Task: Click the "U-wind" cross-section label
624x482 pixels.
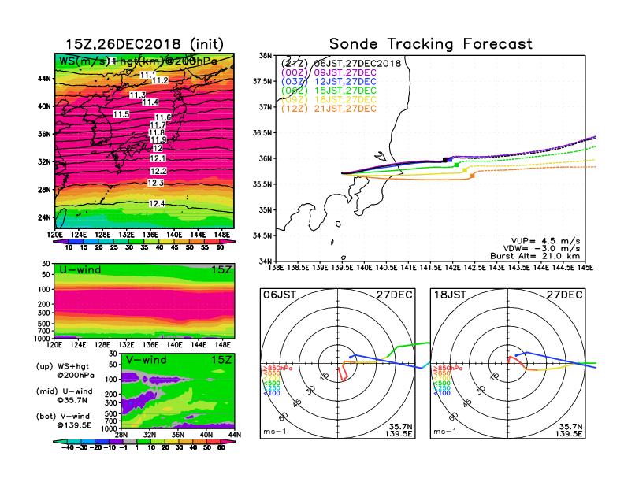Action: pos(80,269)
